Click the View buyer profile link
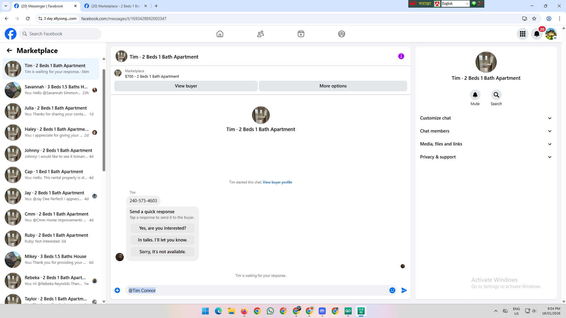 click(x=277, y=182)
